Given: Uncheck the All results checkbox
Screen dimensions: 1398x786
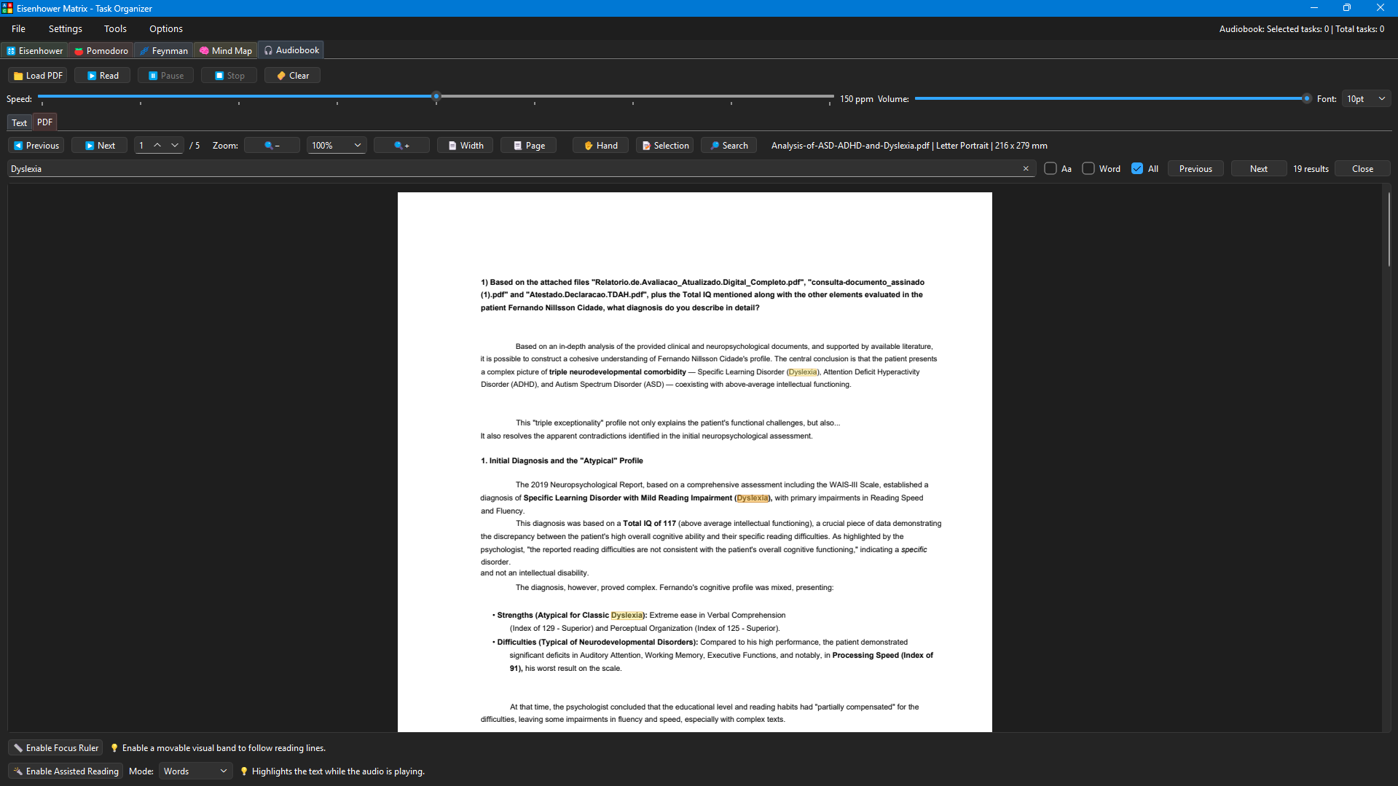Looking at the screenshot, I should pos(1137,169).
